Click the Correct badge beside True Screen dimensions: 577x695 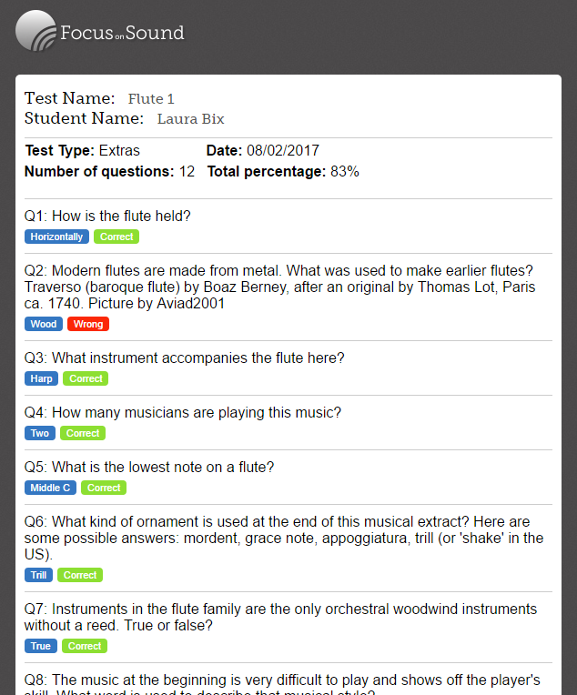85,646
